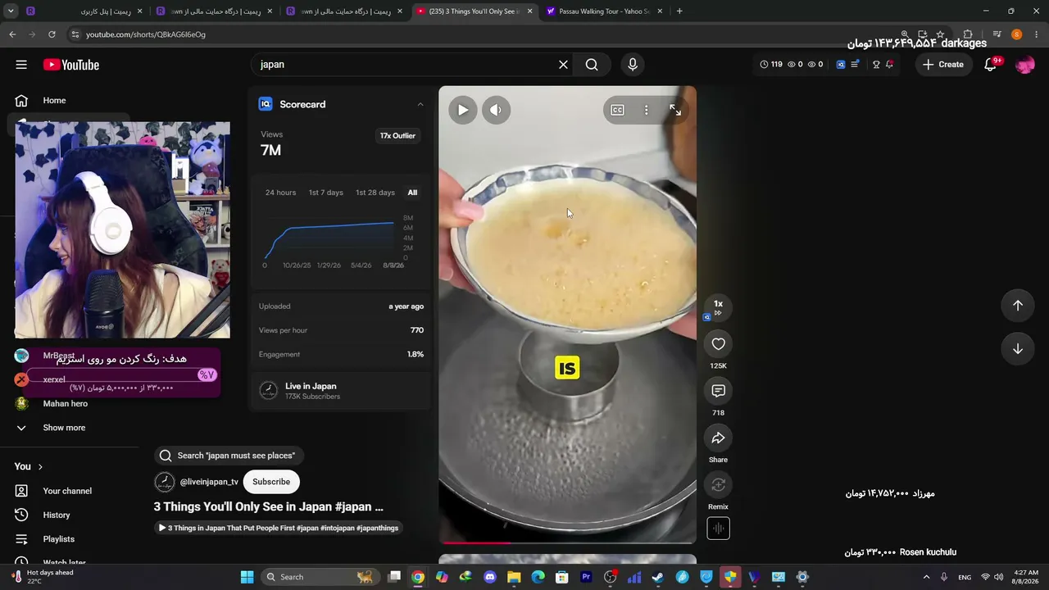Change the 1x playback speed
This screenshot has width=1049, height=590.
pyautogui.click(x=718, y=308)
